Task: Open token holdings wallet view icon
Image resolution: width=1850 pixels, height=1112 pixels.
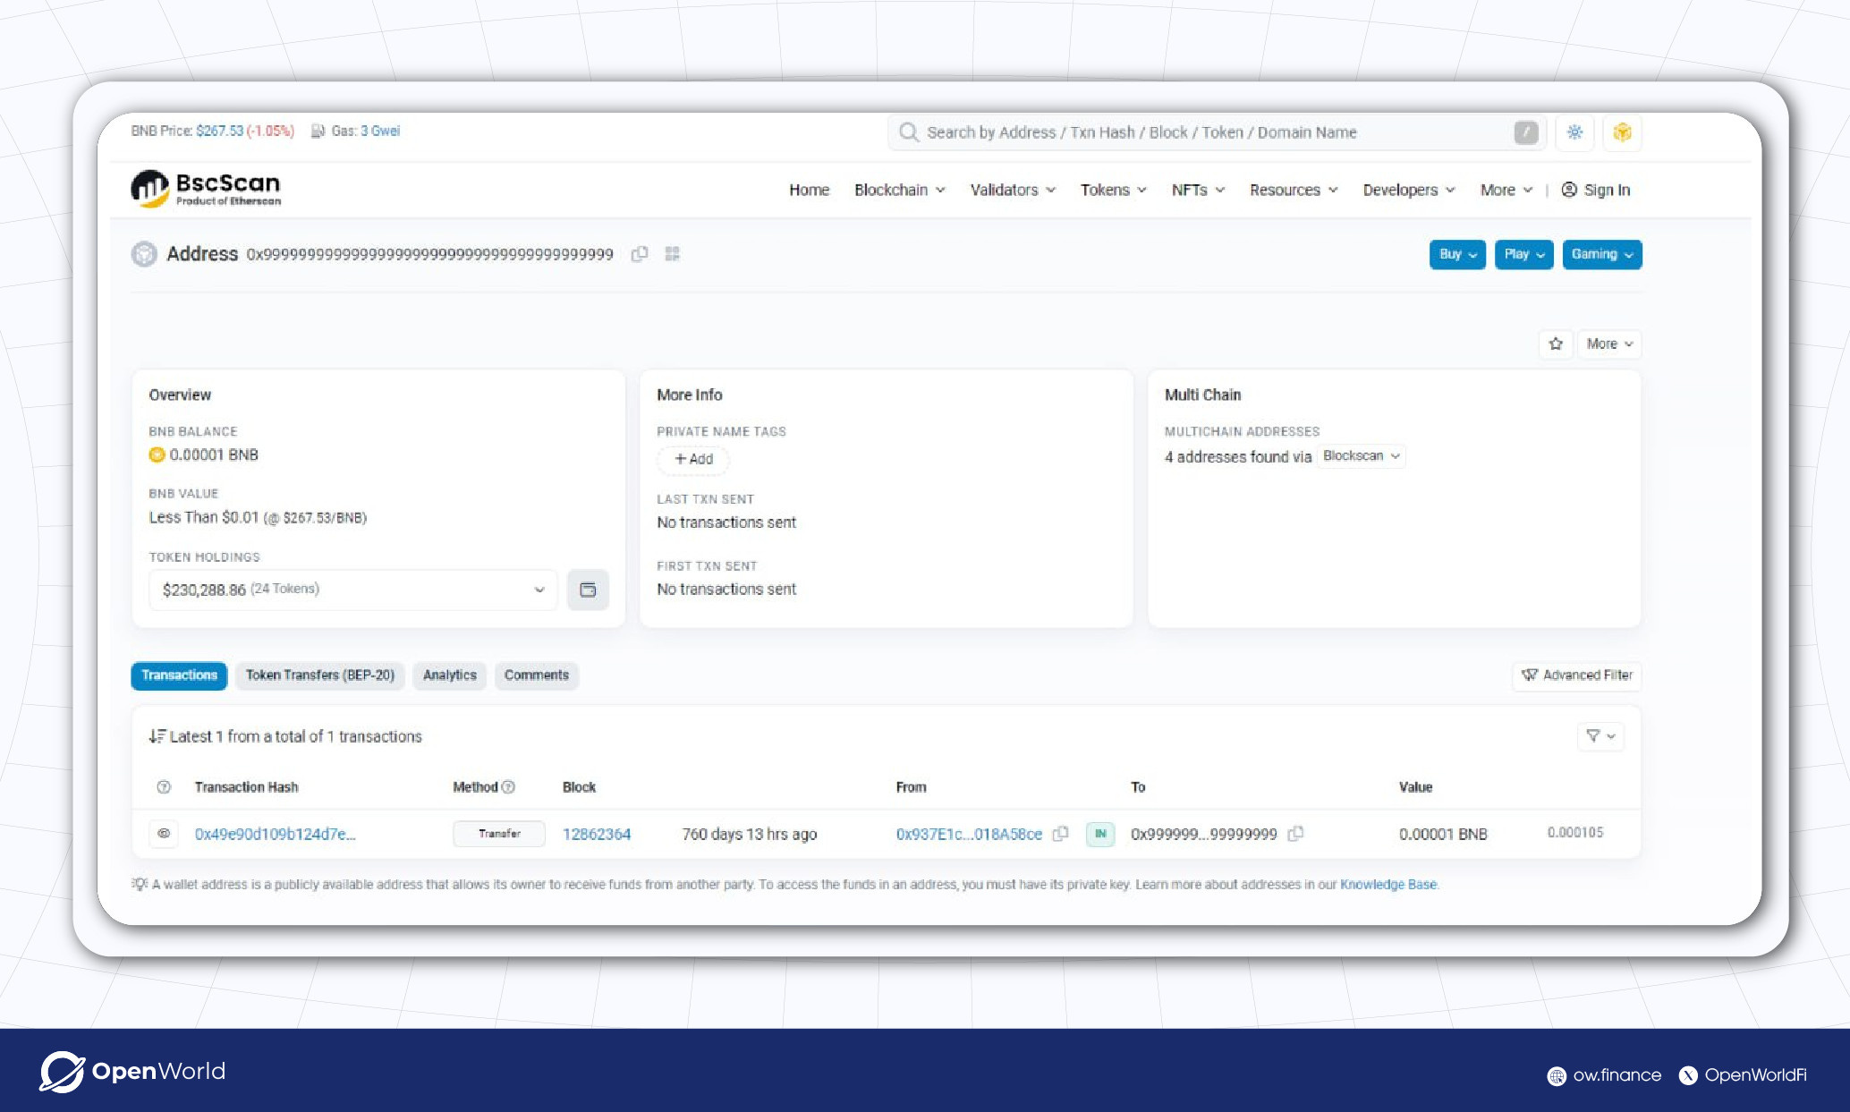Action: pyautogui.click(x=588, y=590)
